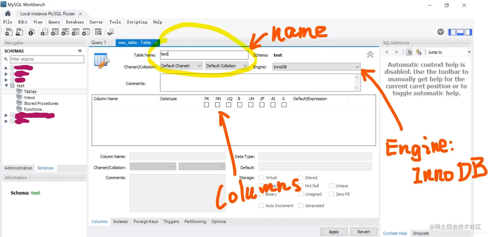488x237 pixels.
Task: Tick the B column checkbox
Action: pyautogui.click(x=239, y=105)
